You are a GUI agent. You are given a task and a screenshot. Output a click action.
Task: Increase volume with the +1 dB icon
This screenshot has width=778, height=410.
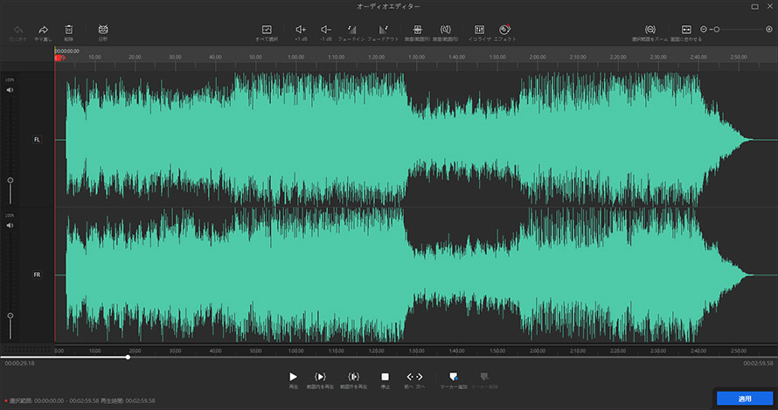tap(301, 30)
